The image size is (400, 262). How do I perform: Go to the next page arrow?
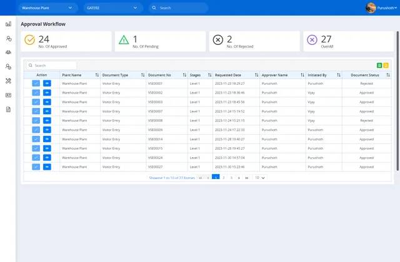point(239,178)
